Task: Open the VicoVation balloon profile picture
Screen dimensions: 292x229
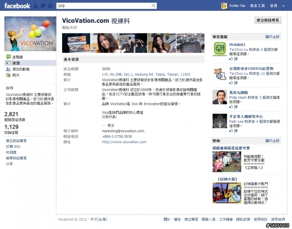Action: (30, 34)
